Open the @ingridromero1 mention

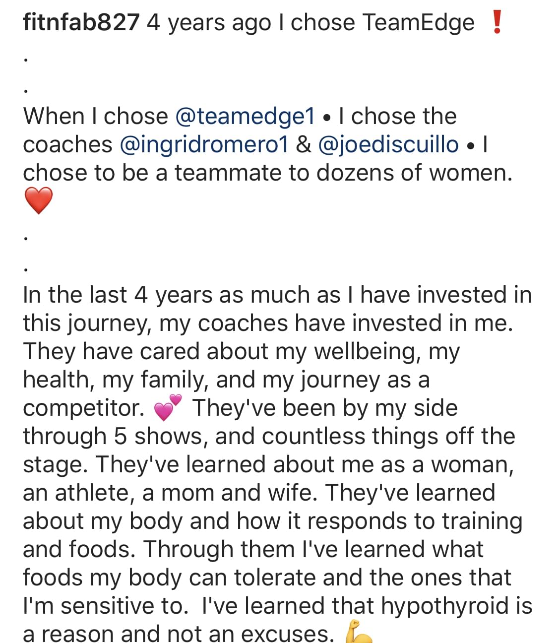(x=204, y=145)
